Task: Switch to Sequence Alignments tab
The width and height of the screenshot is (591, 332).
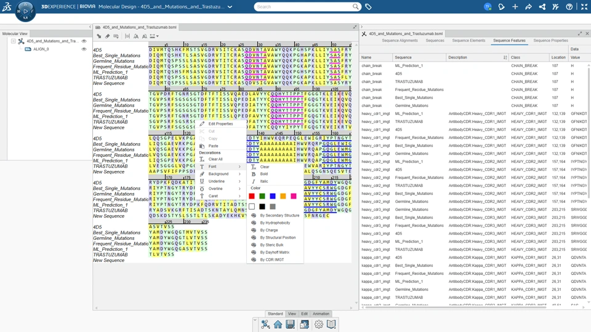Action: (x=400, y=41)
